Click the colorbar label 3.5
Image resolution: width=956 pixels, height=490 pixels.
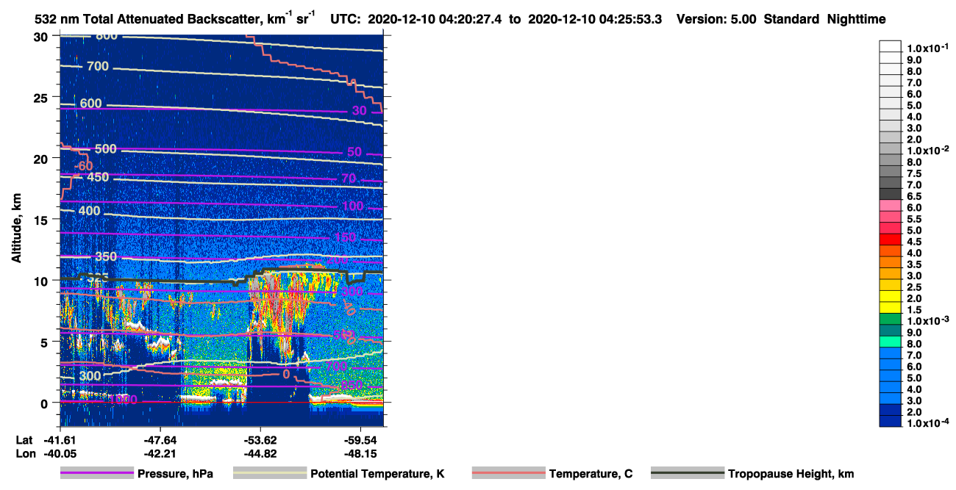click(x=915, y=264)
